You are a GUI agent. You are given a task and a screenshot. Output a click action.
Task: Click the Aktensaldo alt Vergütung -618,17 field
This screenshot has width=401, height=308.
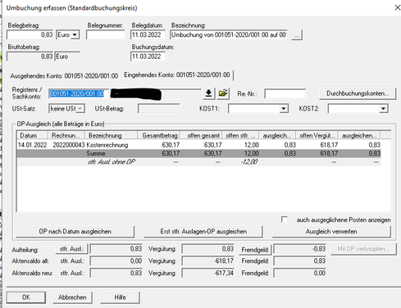pyautogui.click(x=208, y=261)
